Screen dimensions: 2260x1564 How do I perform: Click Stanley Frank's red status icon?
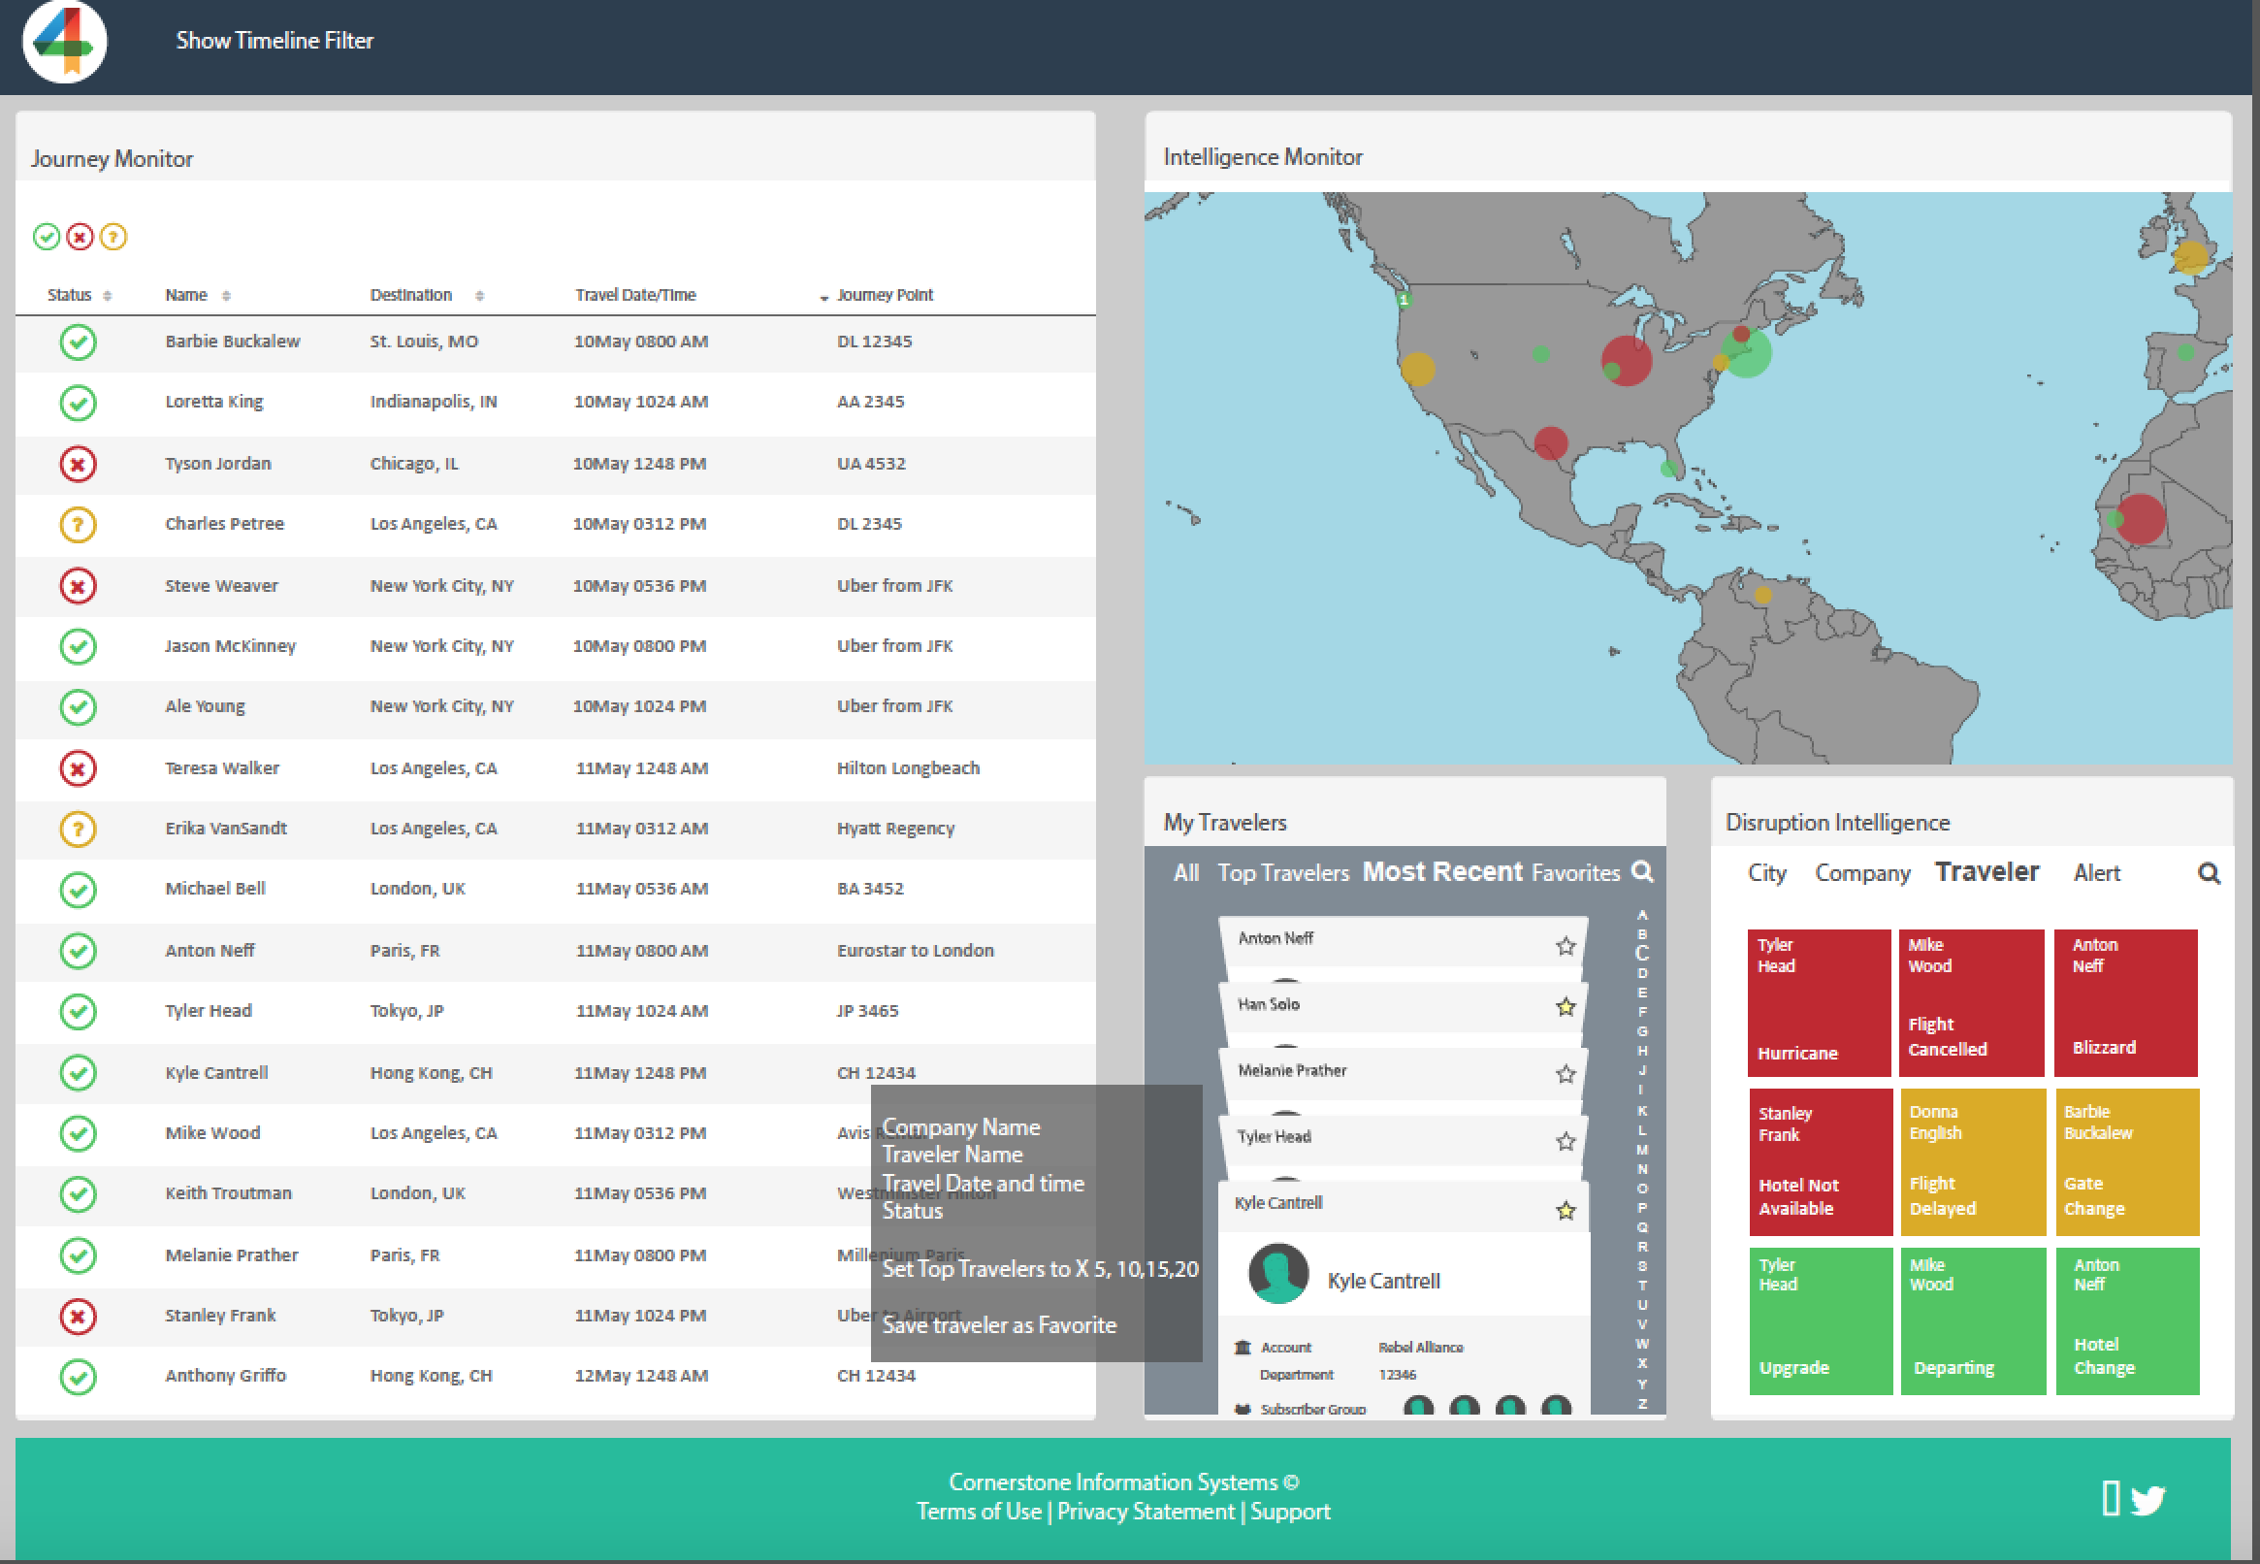tap(79, 1316)
